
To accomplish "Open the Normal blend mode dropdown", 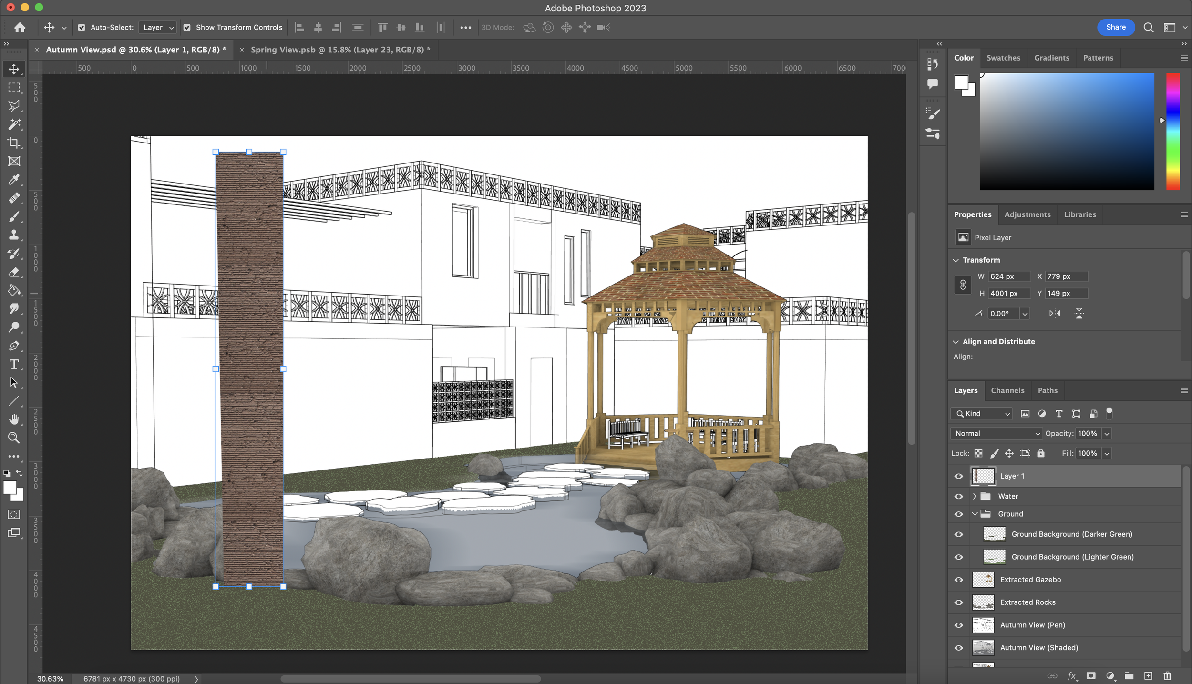I will coord(997,433).
